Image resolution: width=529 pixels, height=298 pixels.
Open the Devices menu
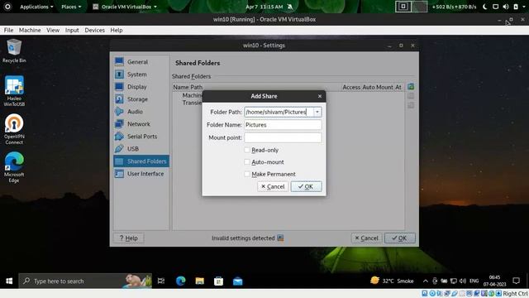[94, 30]
